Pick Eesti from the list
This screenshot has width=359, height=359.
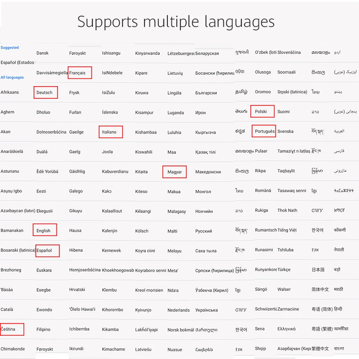point(41,191)
